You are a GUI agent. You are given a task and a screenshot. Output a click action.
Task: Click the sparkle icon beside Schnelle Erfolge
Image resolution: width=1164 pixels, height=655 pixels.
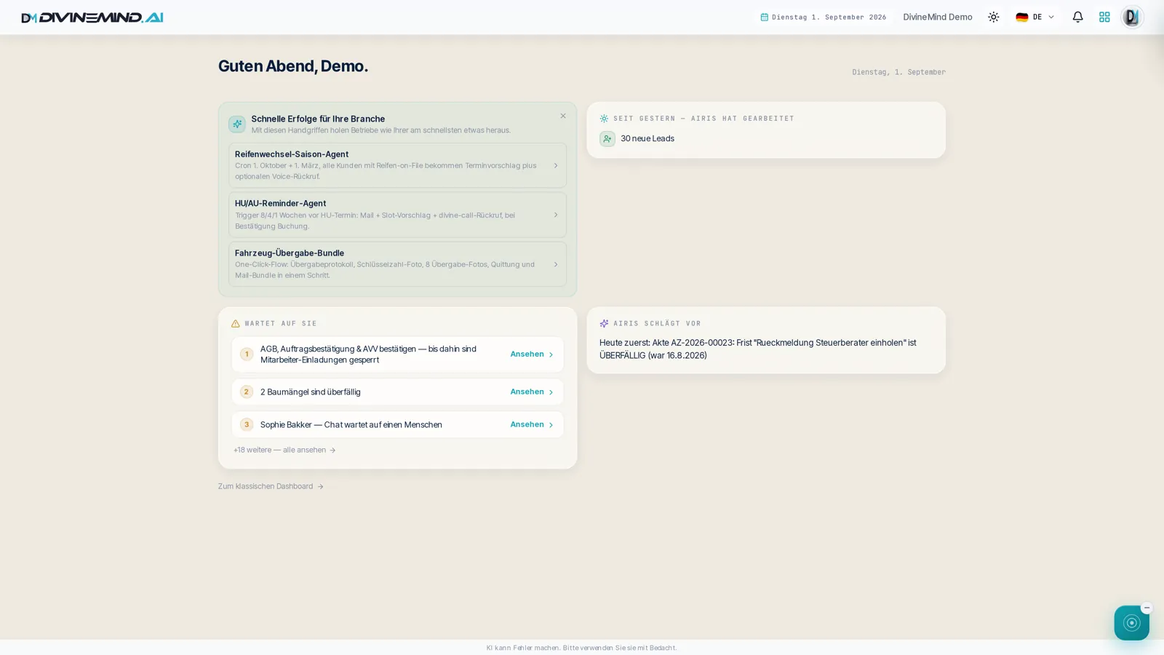tap(237, 124)
